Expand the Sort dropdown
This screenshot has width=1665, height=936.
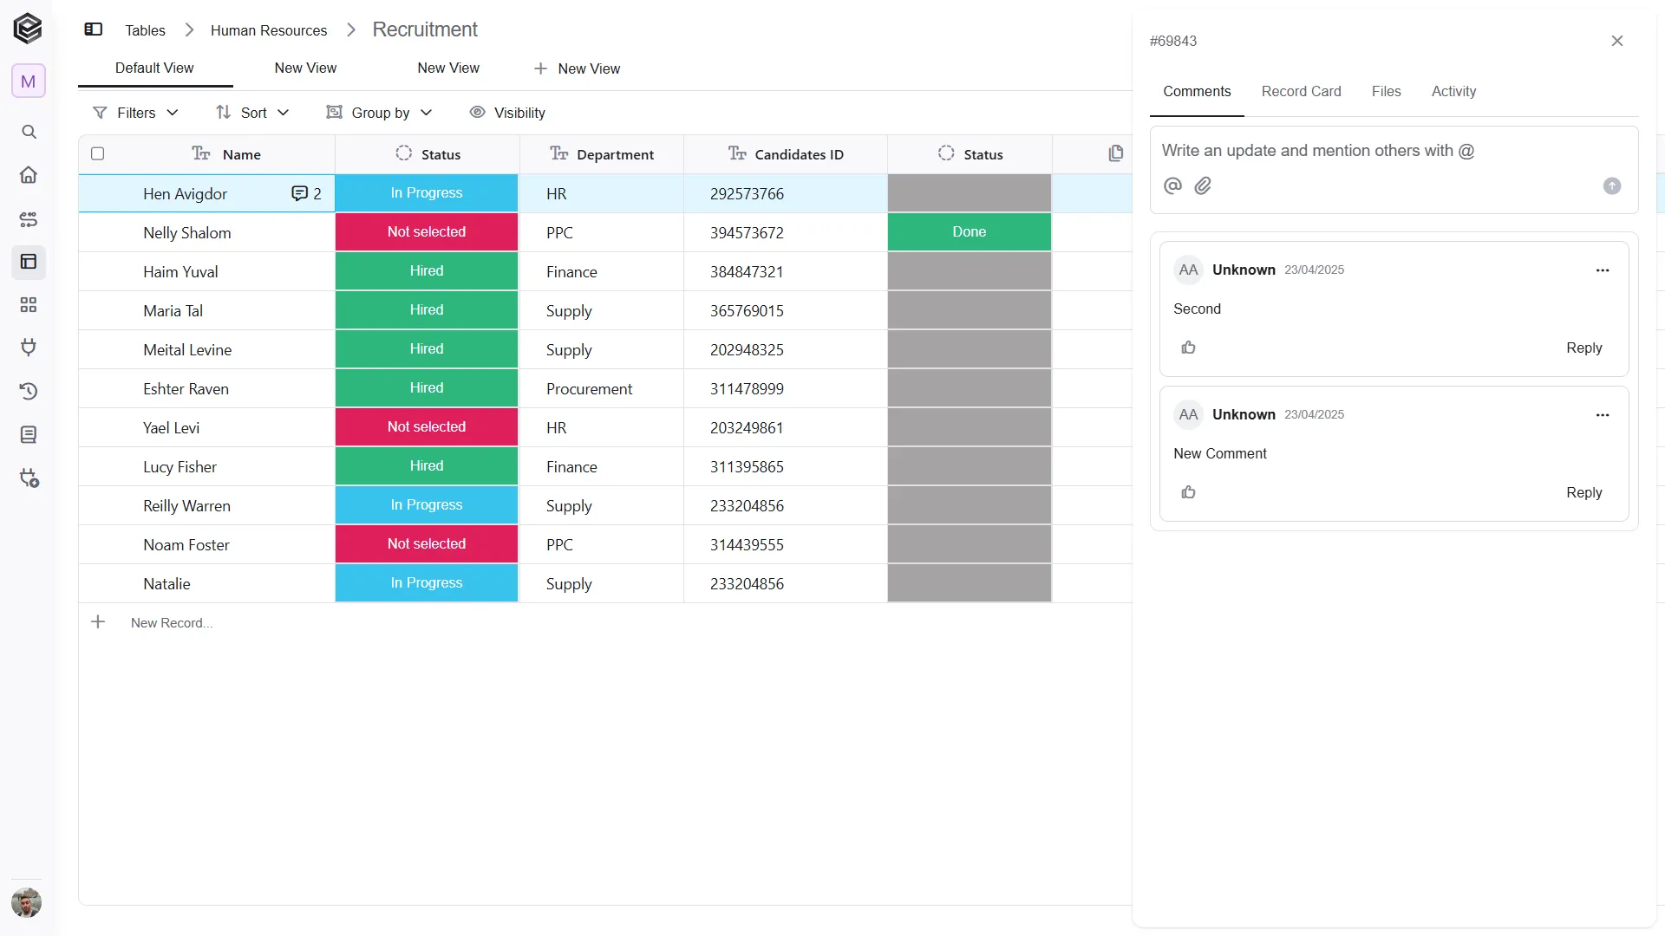point(252,113)
